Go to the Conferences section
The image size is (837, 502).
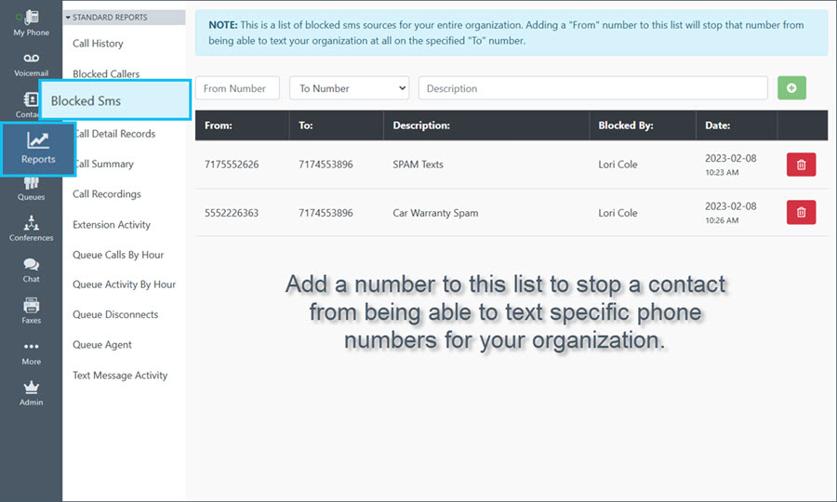31,227
